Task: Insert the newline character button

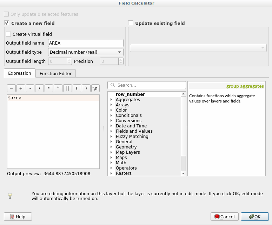Action: coord(95,88)
